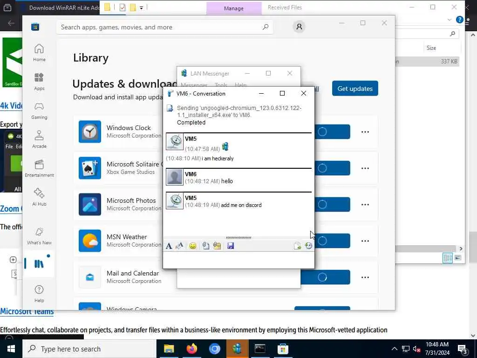Click the Microsoft Solitaire app icon

pyautogui.click(x=90, y=168)
